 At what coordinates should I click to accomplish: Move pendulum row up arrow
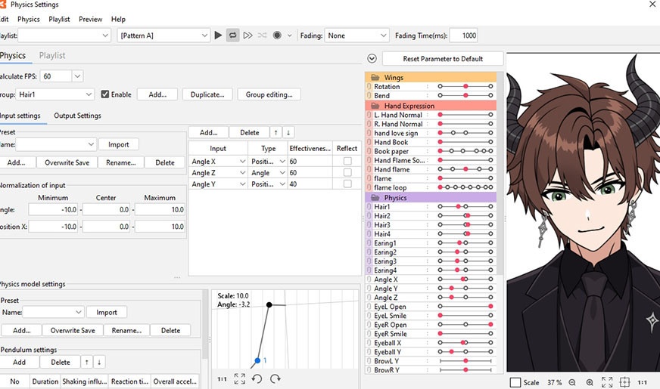(87, 362)
